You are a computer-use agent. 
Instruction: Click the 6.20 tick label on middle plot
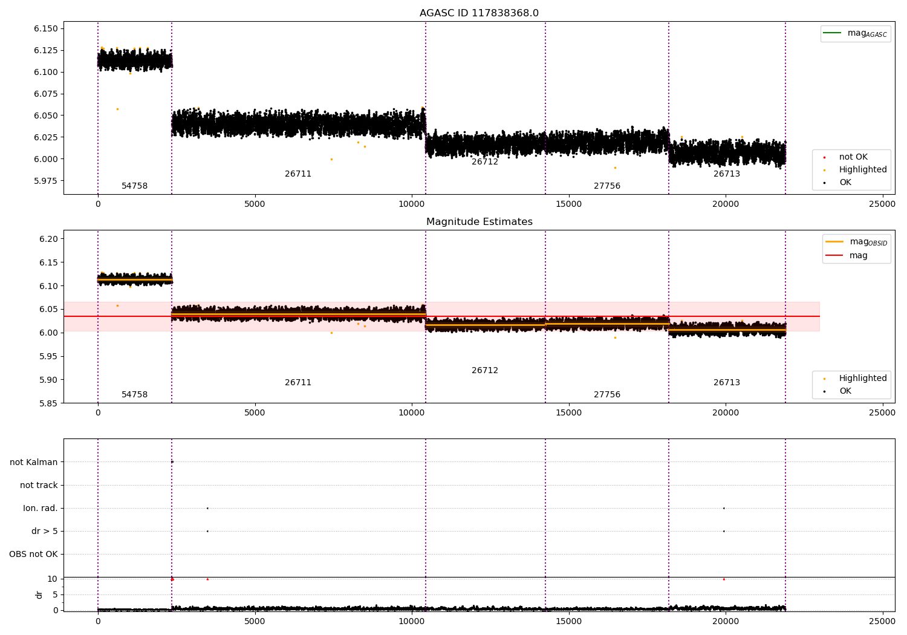click(48, 239)
